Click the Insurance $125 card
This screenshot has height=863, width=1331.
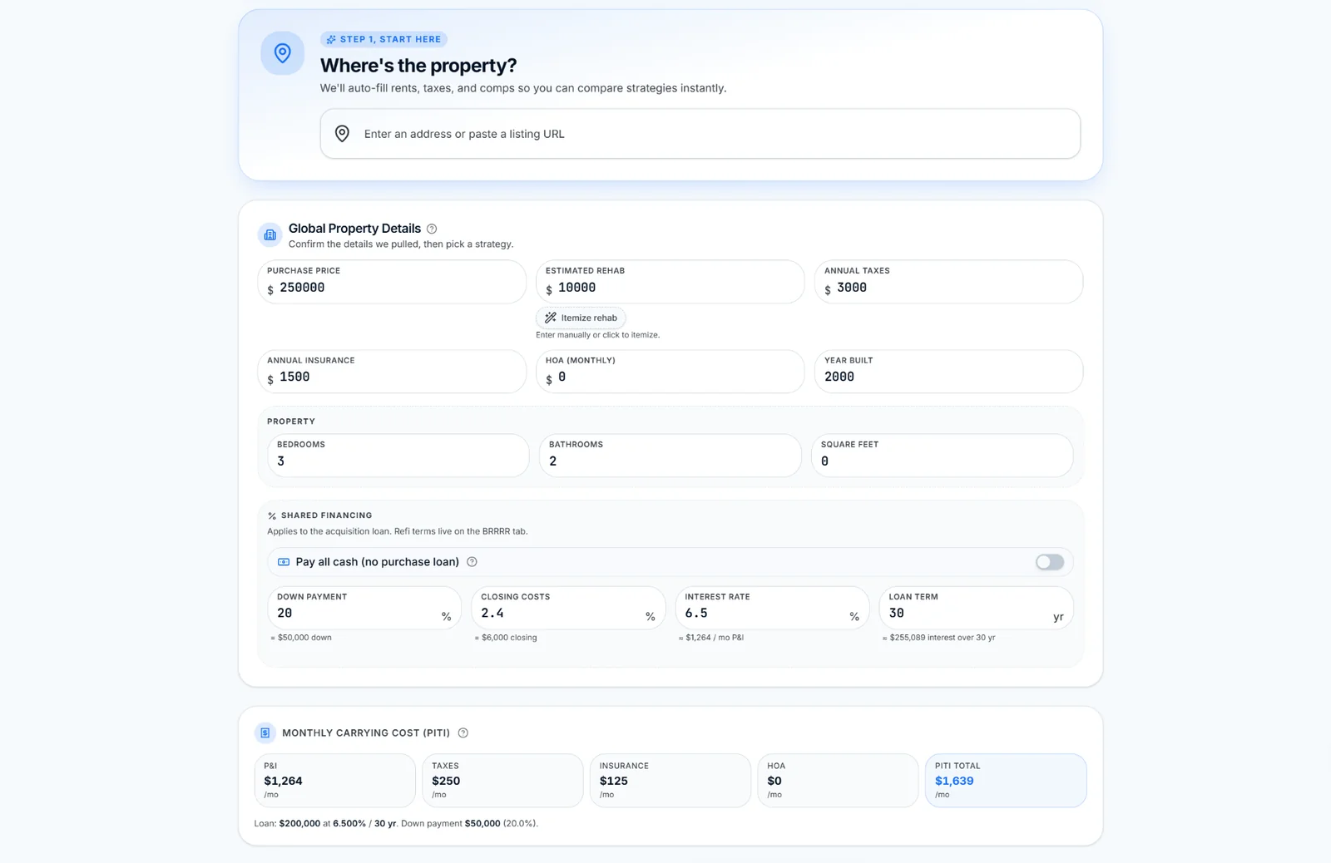coord(670,781)
